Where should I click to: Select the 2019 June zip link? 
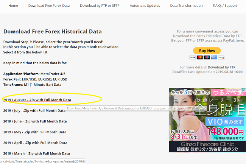point(35,121)
